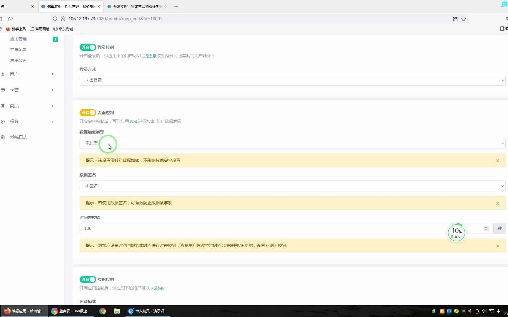Open the QR code icon in address bar
The image size is (508, 317).
(455, 19)
